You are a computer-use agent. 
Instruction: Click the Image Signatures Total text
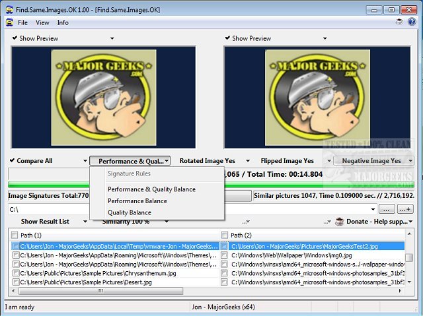coord(48,196)
